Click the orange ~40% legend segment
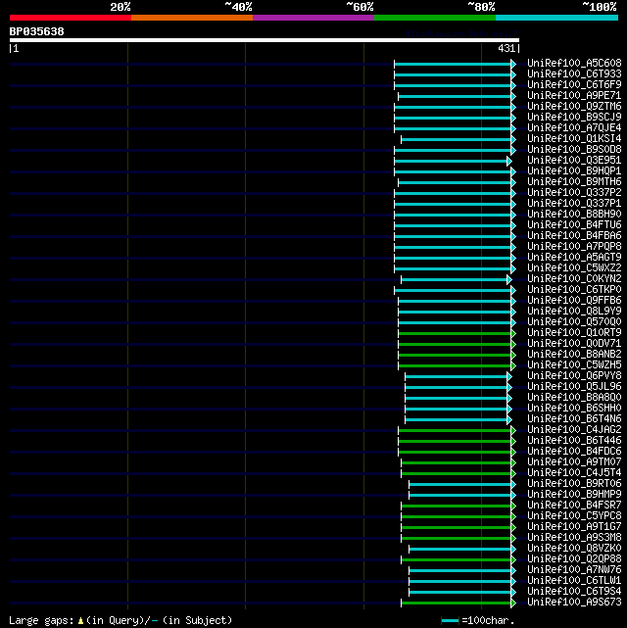This screenshot has height=628, width=627. coord(192,18)
